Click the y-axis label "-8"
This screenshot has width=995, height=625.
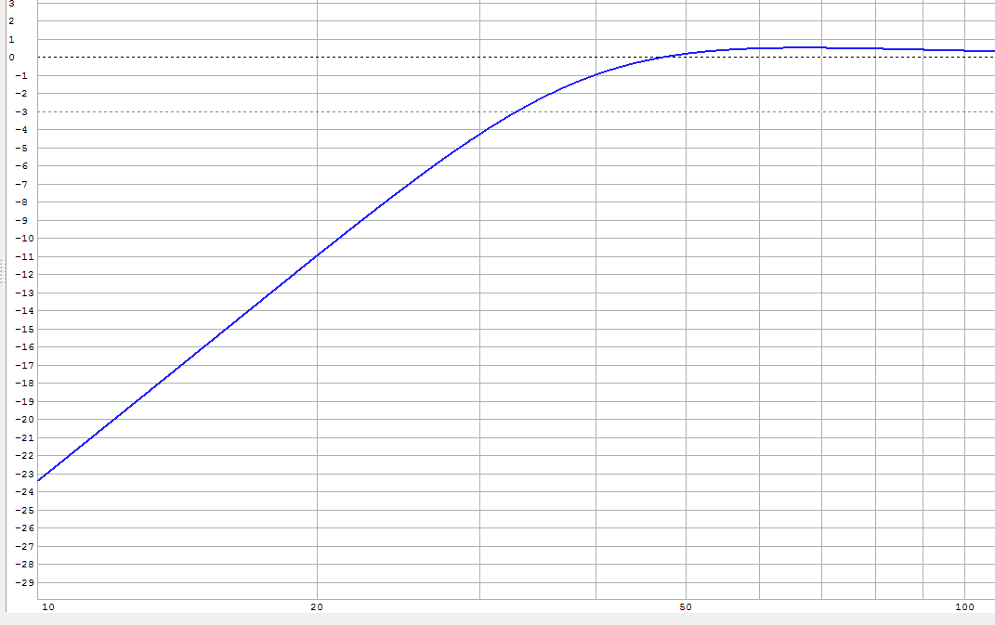[x=21, y=202]
